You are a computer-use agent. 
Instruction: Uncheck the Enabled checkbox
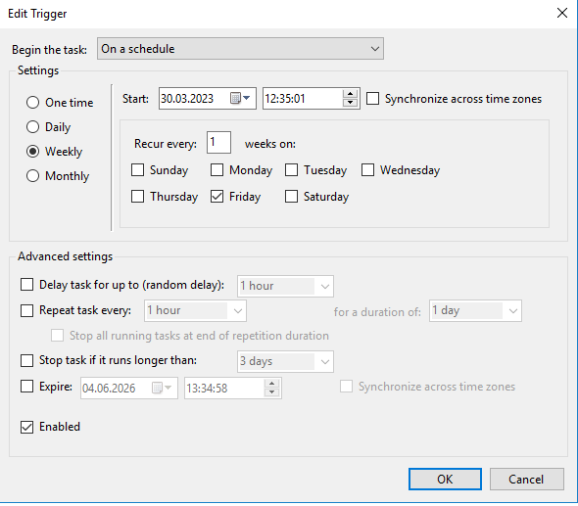(26, 427)
